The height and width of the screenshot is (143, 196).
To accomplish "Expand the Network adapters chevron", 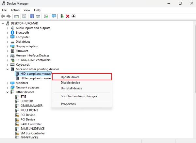I will pyautogui.click(x=8, y=87).
